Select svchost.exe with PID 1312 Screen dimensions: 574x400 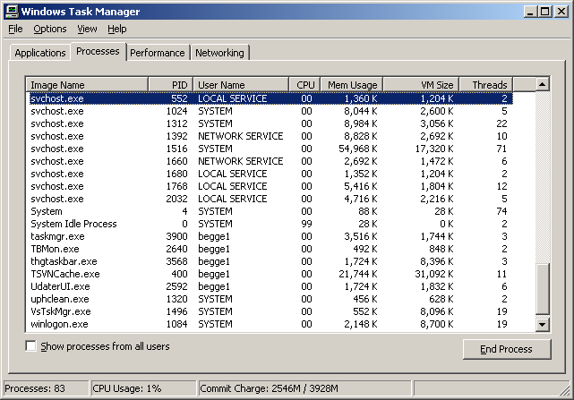[270, 123]
